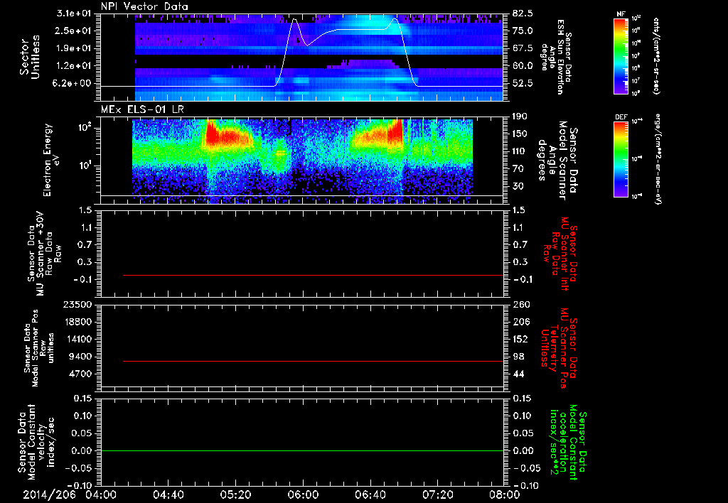
Task: Click the '30' Scanner Angle tick
Action: pos(518,187)
